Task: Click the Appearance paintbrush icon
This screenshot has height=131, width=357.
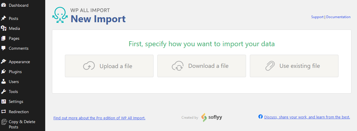Action: [x=4, y=62]
